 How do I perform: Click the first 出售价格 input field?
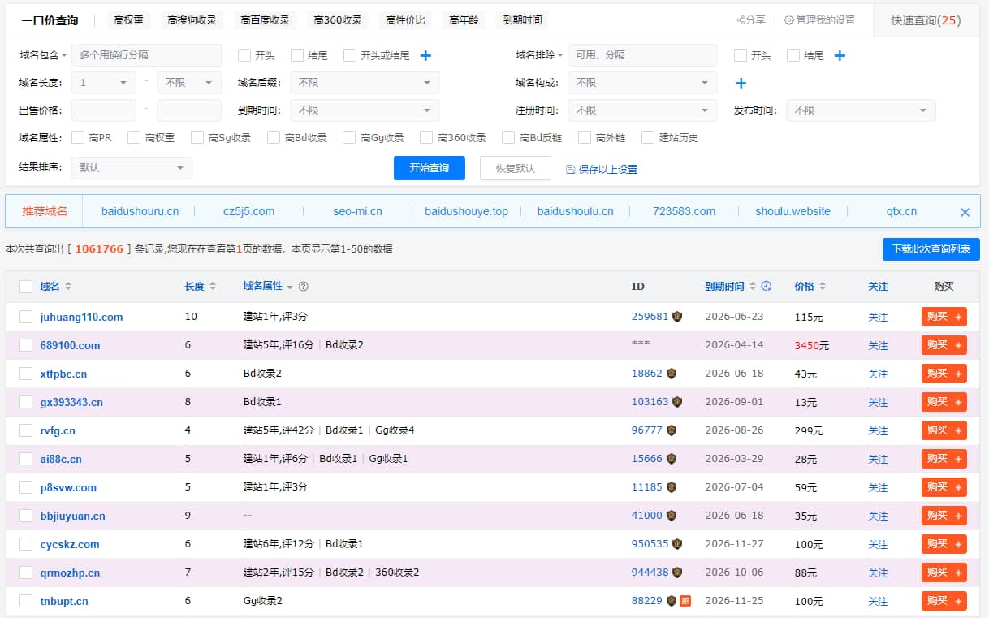pyautogui.click(x=103, y=110)
